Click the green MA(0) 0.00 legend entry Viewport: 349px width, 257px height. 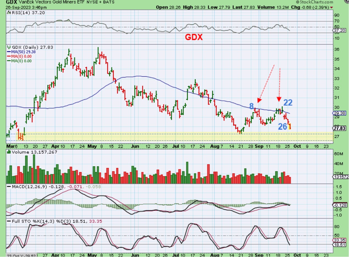(19, 60)
